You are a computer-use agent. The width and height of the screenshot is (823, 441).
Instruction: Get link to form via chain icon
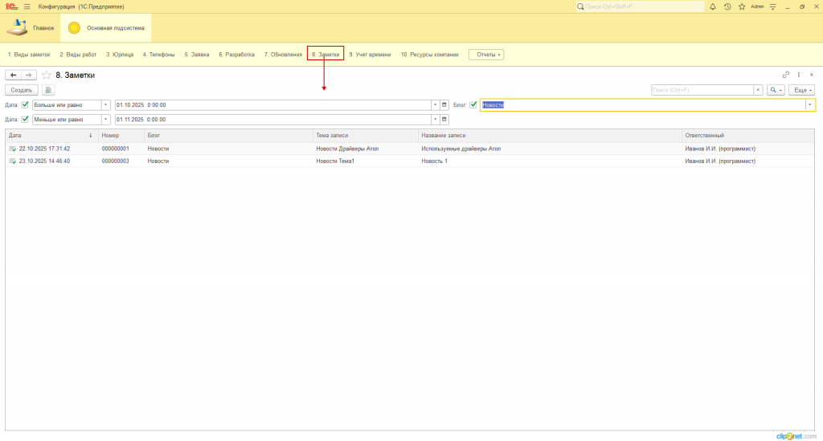786,75
